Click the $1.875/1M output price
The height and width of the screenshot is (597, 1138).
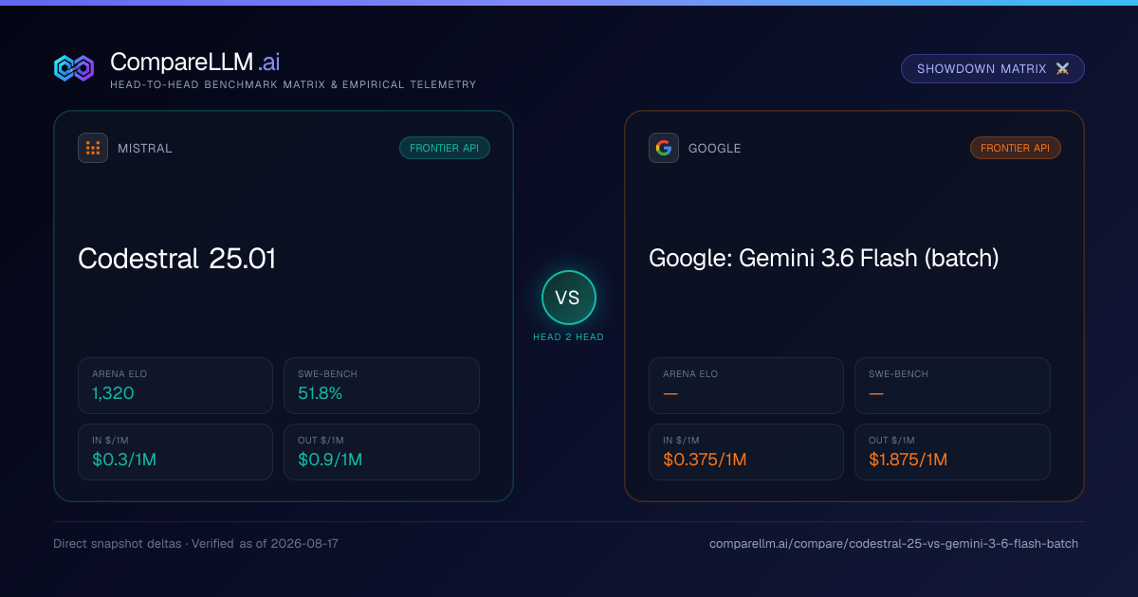click(908, 460)
